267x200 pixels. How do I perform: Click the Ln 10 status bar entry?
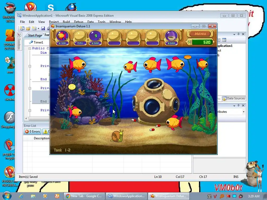click(x=158, y=177)
